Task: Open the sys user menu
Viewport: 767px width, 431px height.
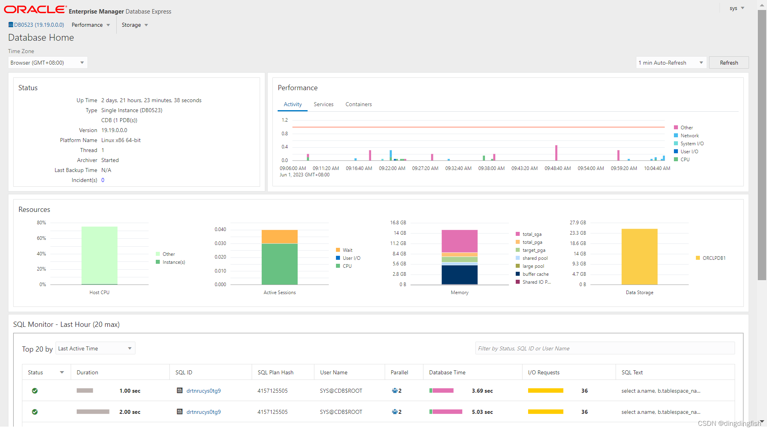Action: pos(737,8)
